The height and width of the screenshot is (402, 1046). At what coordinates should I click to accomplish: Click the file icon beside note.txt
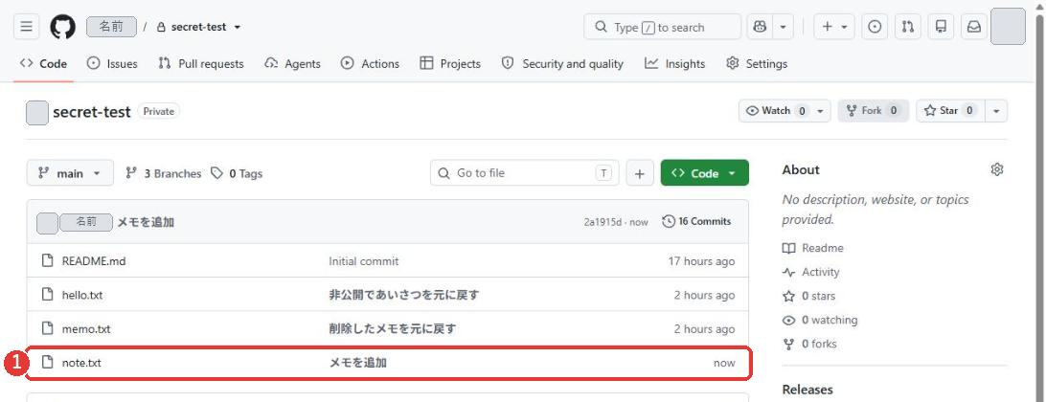pos(47,363)
